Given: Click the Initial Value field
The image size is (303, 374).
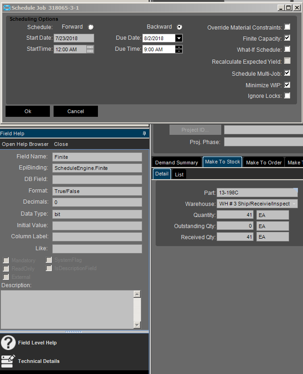Looking at the screenshot, I should tap(97, 226).
